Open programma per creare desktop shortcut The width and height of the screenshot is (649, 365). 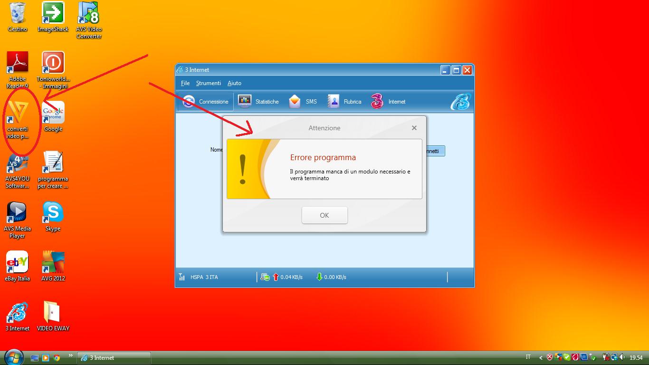pyautogui.click(x=53, y=170)
